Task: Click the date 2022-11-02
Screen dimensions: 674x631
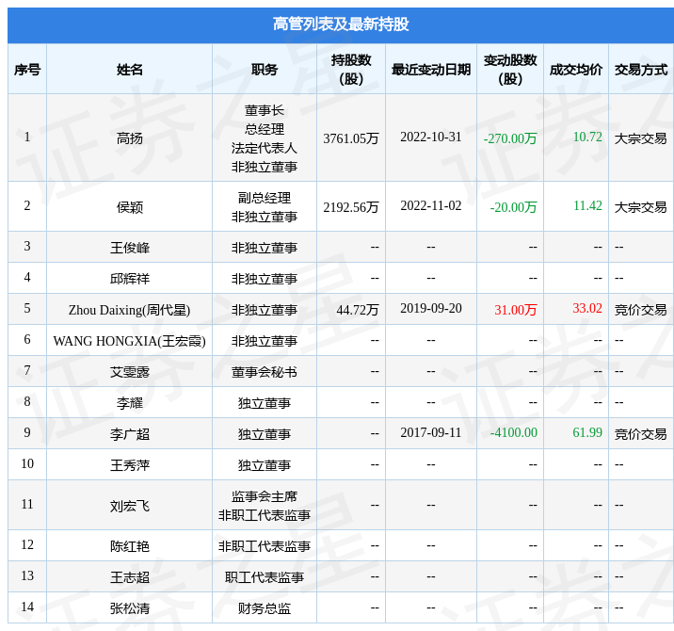Action: click(431, 205)
